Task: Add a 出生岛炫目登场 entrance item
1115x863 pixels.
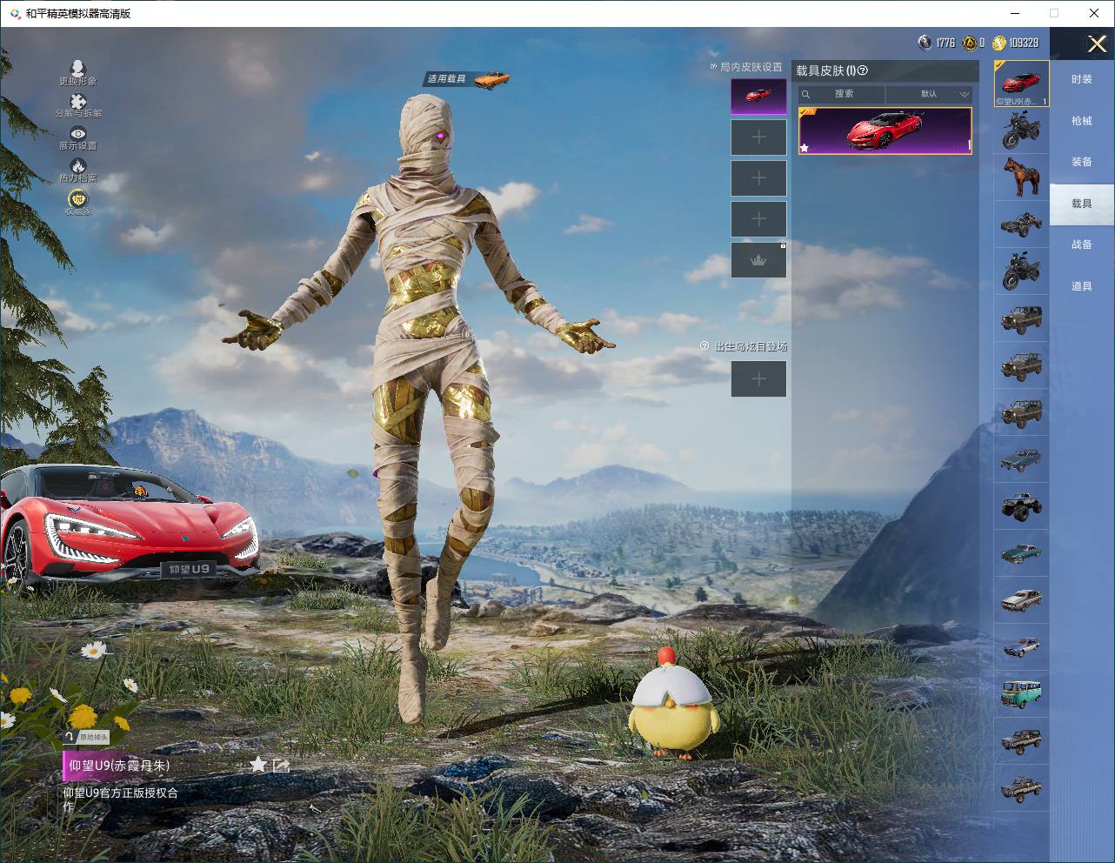Action: point(758,378)
